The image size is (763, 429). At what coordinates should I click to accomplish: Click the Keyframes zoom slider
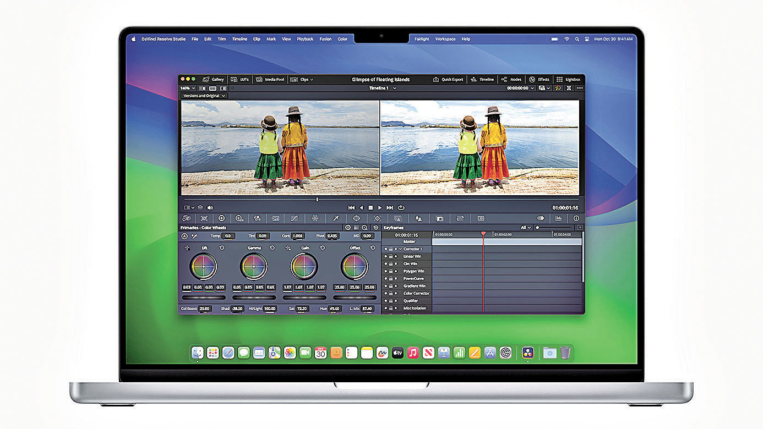554,228
